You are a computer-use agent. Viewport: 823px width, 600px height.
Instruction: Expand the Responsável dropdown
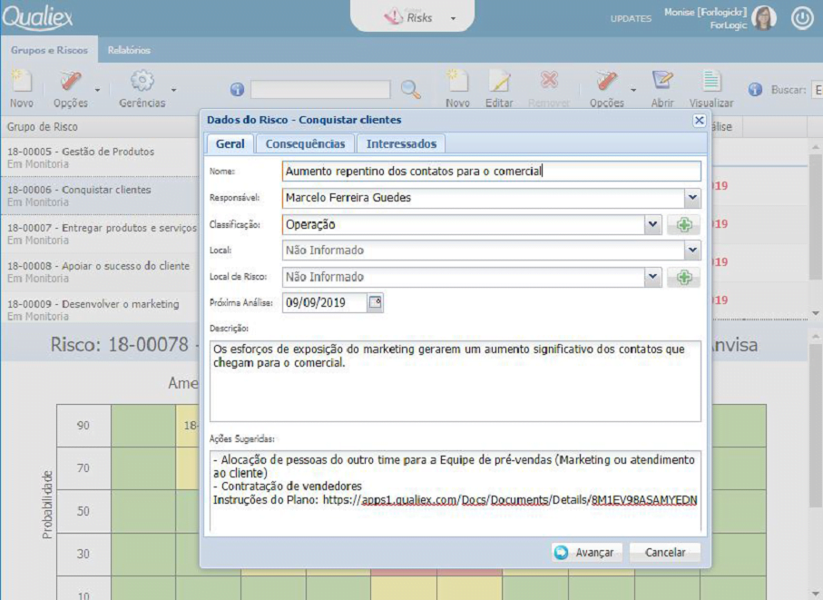click(x=692, y=198)
